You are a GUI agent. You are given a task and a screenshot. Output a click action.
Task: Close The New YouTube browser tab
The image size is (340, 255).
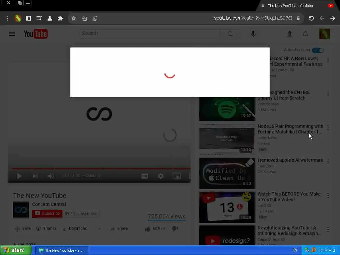point(263,6)
